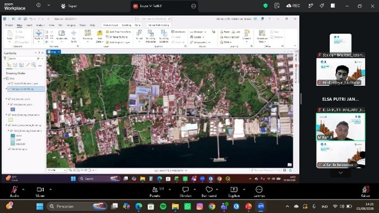
Task: Collapse the ribbon with chevron
Action: (x=295, y=46)
